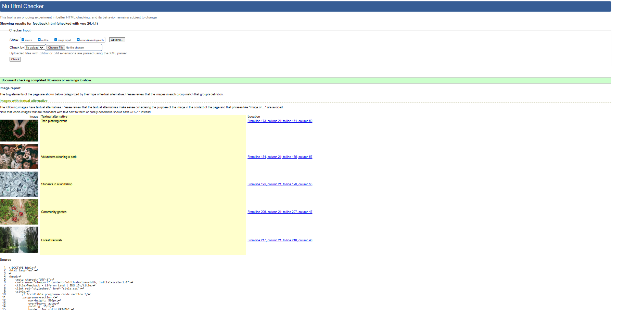Click the tree planting event thumbnail
This screenshot has height=310, width=624.
19,131
